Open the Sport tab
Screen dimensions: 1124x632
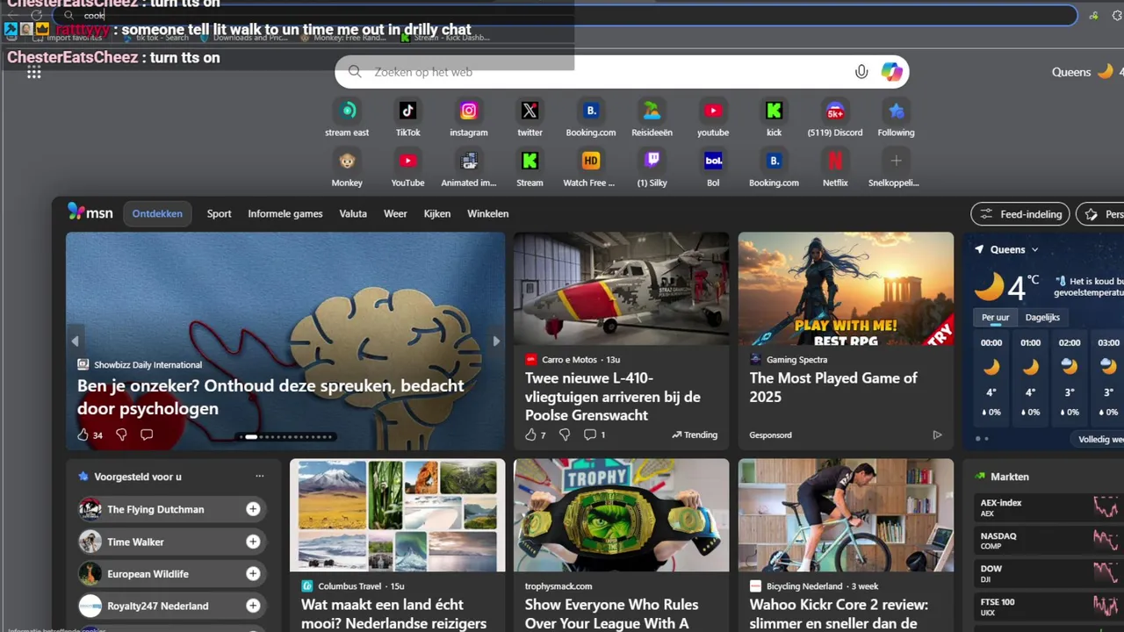click(x=220, y=213)
